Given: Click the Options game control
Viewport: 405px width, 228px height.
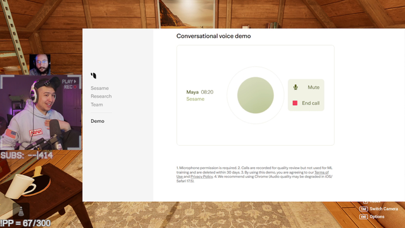Looking at the screenshot, I should click(x=377, y=217).
